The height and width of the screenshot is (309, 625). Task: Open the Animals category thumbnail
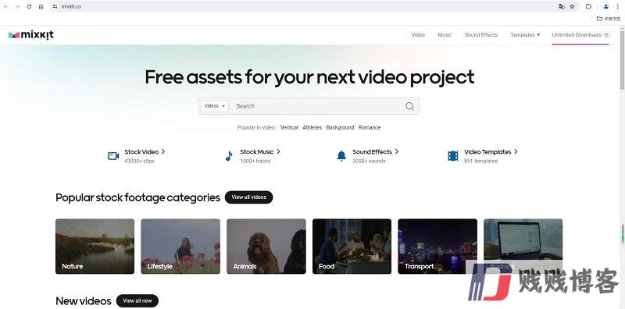(266, 246)
